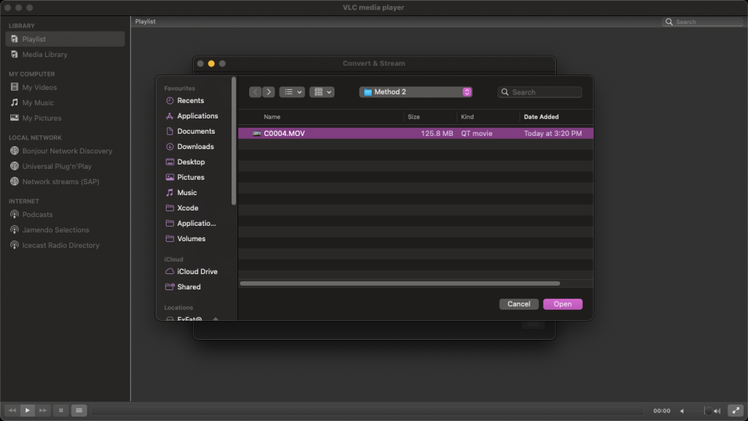748x421 pixels.
Task: Click the VLC mute speaker icon
Action: tap(683, 411)
